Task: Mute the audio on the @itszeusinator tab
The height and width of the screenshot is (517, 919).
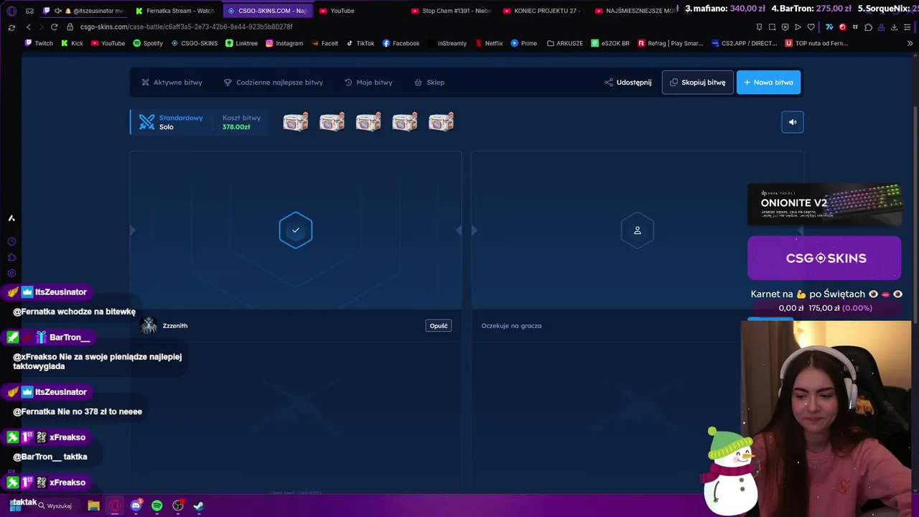Action: pyautogui.click(x=58, y=11)
